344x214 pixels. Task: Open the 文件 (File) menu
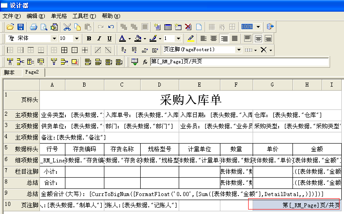tap(11, 16)
